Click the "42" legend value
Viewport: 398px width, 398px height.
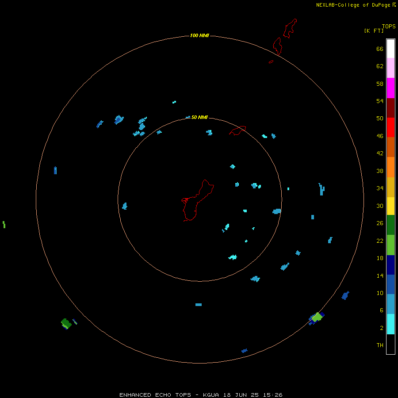(380, 153)
